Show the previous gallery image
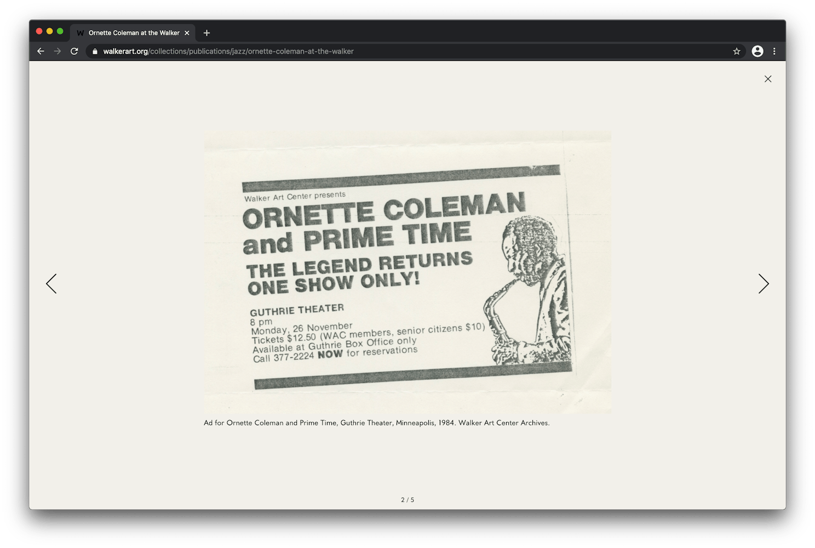 51,284
